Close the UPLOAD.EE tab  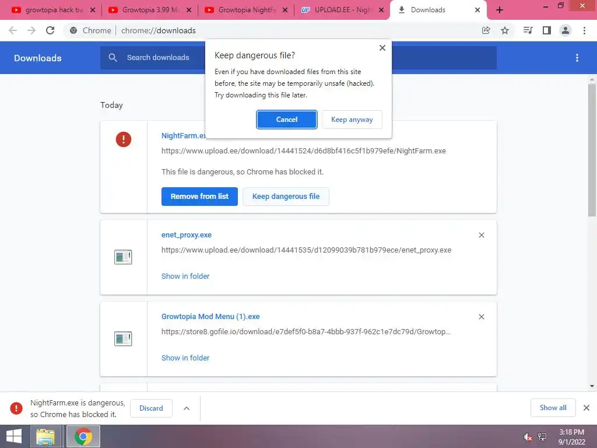pos(381,10)
